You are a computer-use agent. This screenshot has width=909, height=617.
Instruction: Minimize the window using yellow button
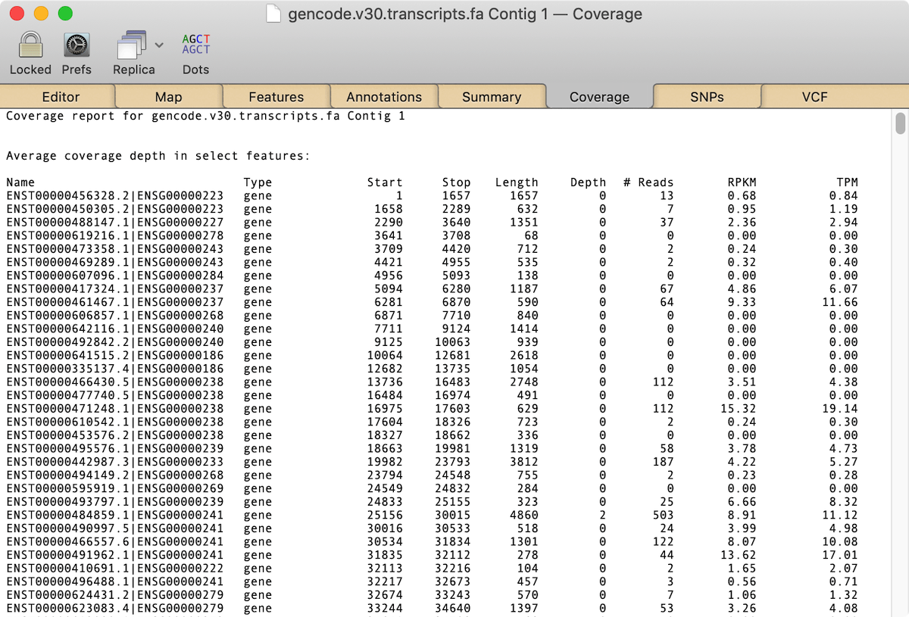41,14
